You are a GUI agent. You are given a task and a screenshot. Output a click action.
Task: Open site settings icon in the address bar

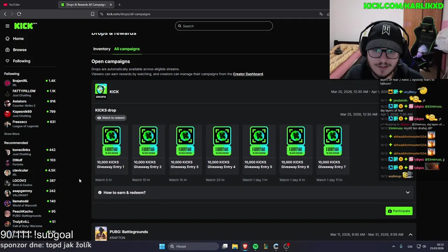point(101,14)
